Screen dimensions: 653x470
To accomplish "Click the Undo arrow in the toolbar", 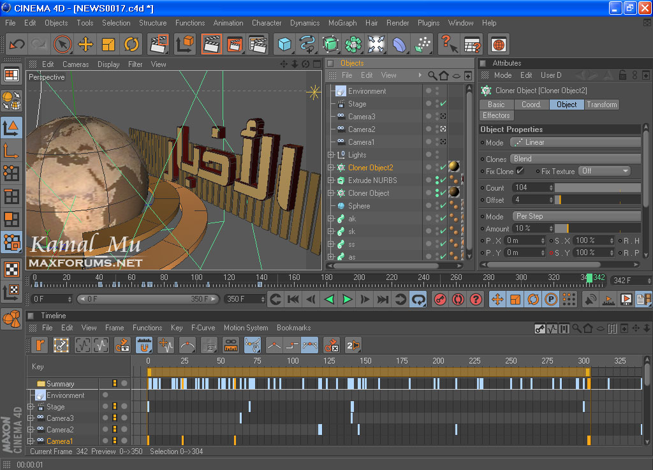I will tap(17, 44).
